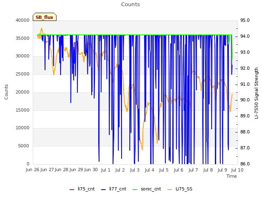Click the Jul 3 date label
This screenshot has width=262, height=197.
coord(135,170)
